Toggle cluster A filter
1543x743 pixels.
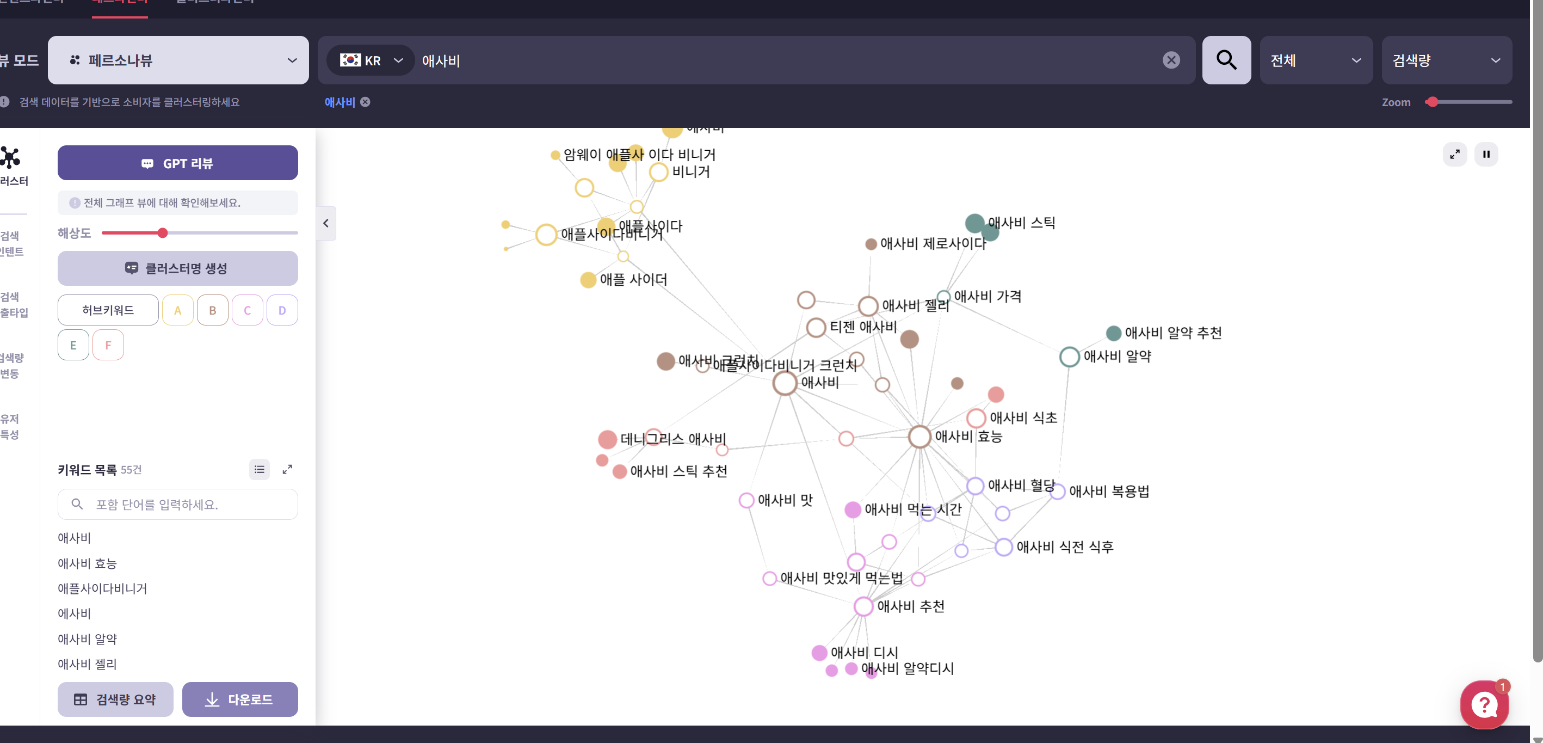pyautogui.click(x=177, y=310)
